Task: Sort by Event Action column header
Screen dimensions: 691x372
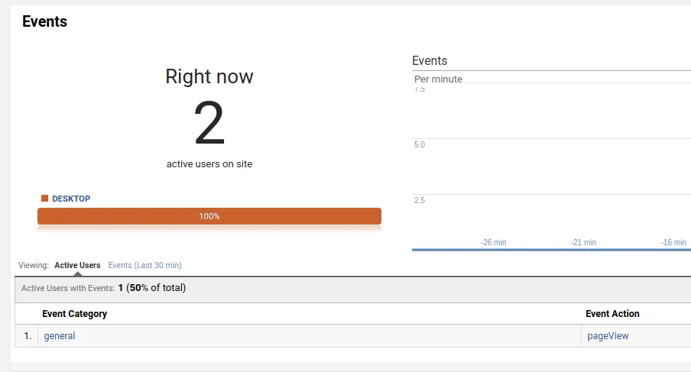Action: [612, 314]
